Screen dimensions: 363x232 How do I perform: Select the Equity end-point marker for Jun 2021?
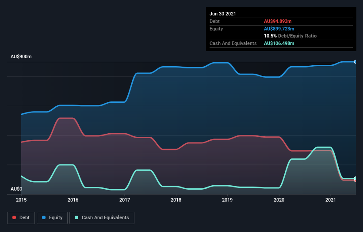(x=355, y=62)
